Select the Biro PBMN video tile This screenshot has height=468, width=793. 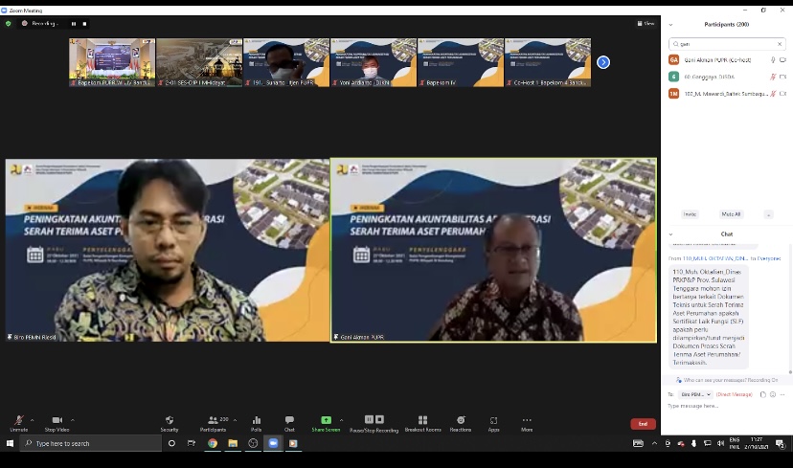[168, 250]
